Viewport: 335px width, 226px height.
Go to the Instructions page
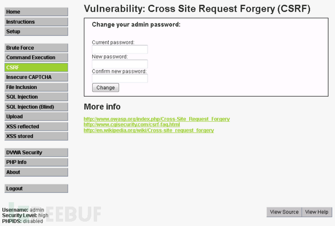tap(36, 22)
